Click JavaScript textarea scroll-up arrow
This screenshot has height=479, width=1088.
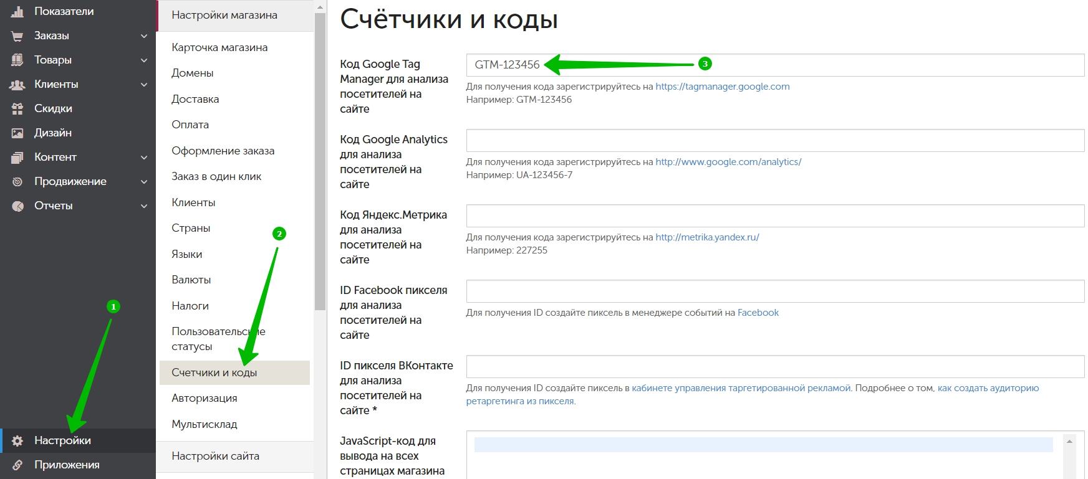[x=1070, y=441]
